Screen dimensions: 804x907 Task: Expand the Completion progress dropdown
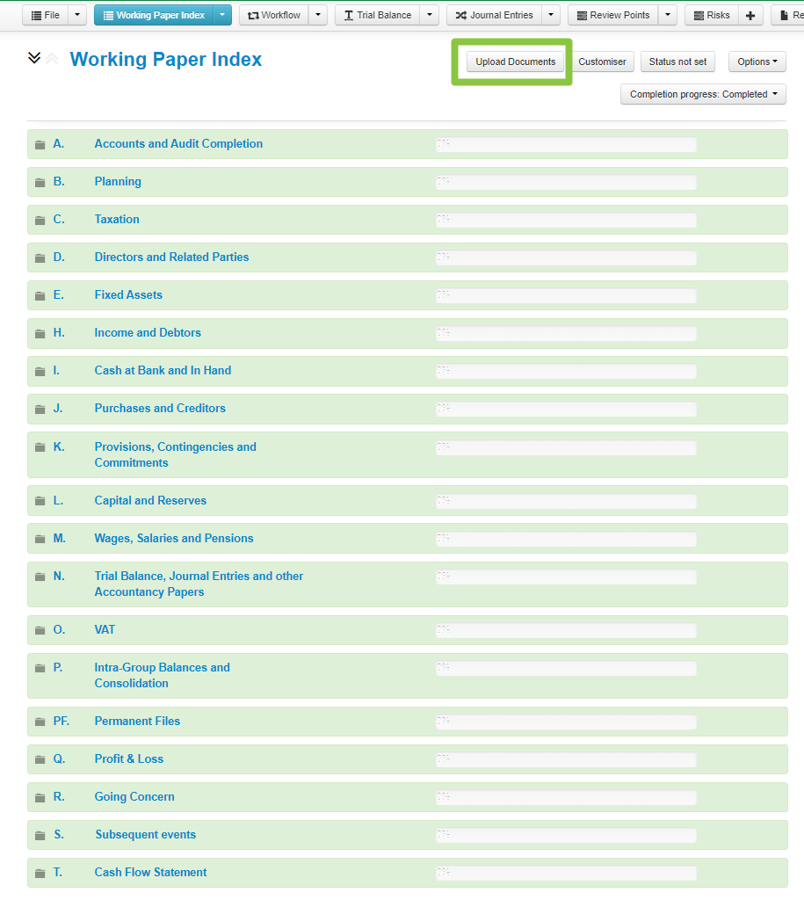pyautogui.click(x=702, y=94)
